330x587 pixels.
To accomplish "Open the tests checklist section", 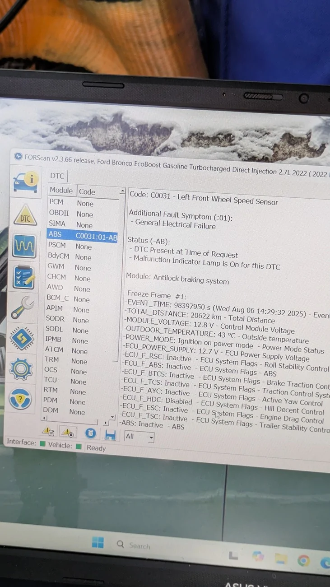I will (x=23, y=277).
